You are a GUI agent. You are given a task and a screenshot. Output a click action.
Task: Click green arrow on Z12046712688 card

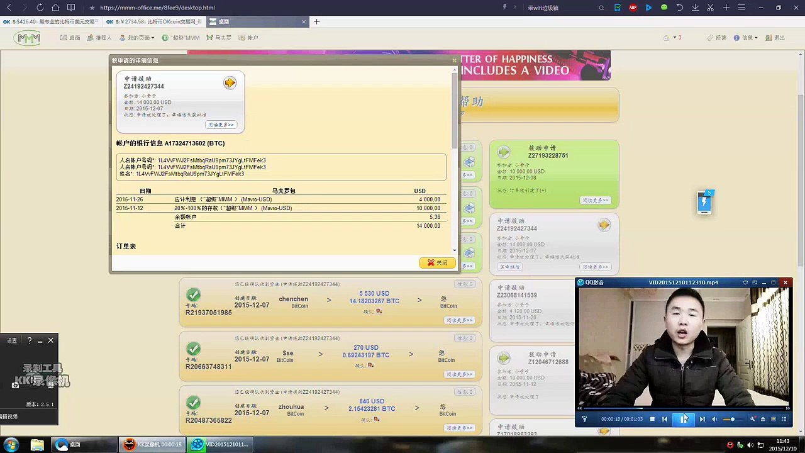(504, 358)
